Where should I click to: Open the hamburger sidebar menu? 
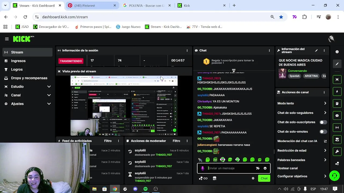pos(7,39)
